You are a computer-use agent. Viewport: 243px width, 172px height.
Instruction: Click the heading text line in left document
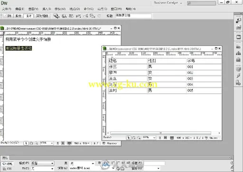click(28, 39)
